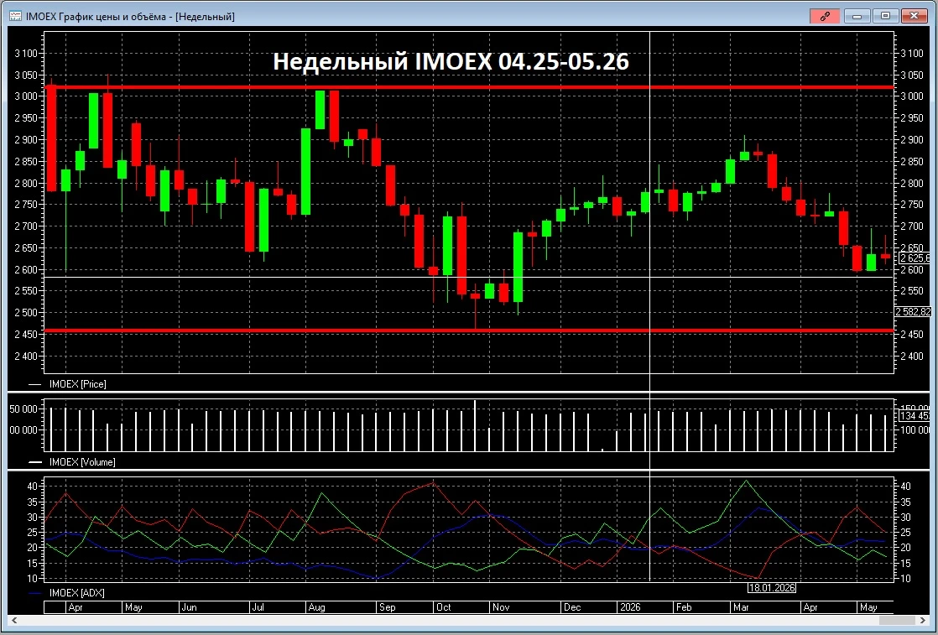Click the red link button in title bar

[825, 16]
